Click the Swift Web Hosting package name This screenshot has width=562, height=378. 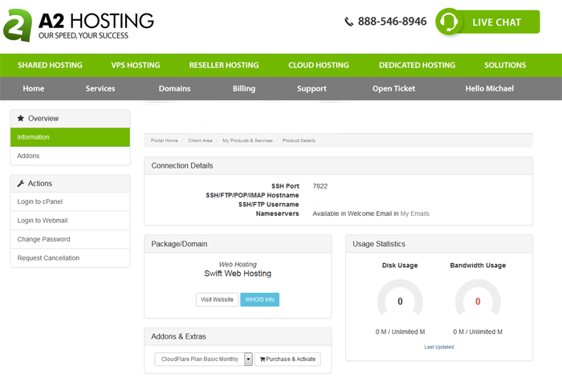[238, 274]
